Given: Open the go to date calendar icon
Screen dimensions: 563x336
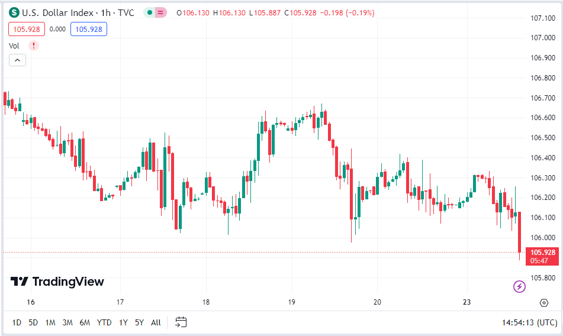Looking at the screenshot, I should pyautogui.click(x=181, y=322).
